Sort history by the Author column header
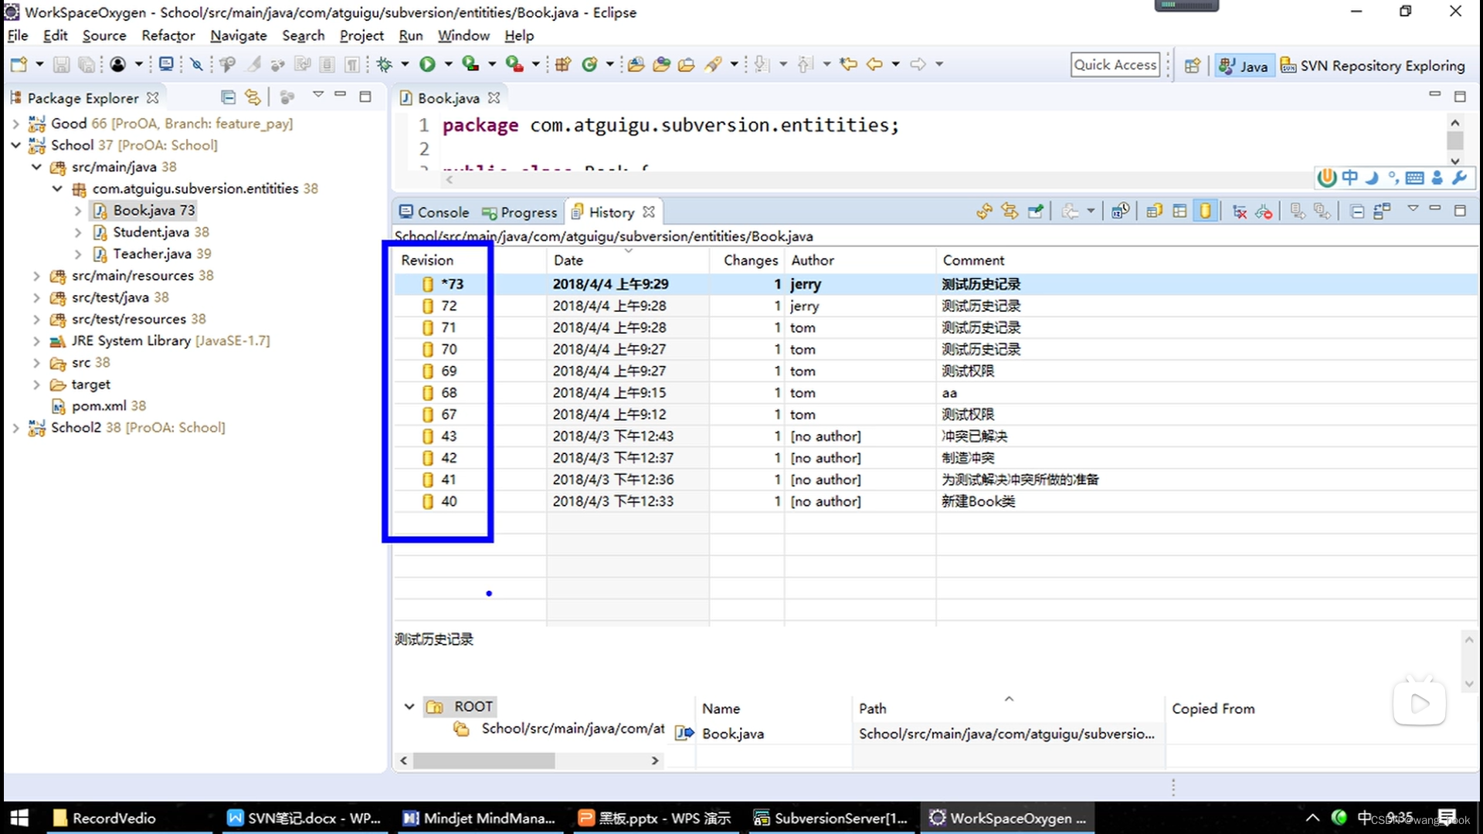Viewport: 1483px width, 834px height. pos(860,260)
